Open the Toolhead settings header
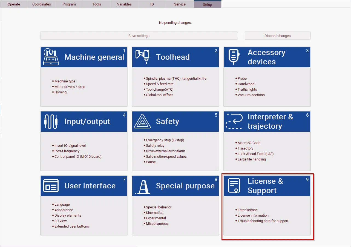The height and width of the screenshot is (247, 351). pyautogui.click(x=176, y=57)
